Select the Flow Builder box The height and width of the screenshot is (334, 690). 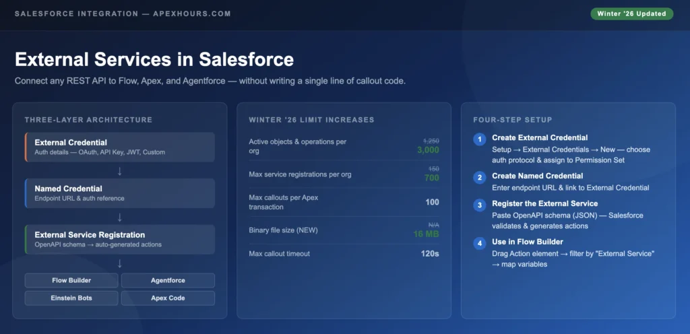[72, 280]
